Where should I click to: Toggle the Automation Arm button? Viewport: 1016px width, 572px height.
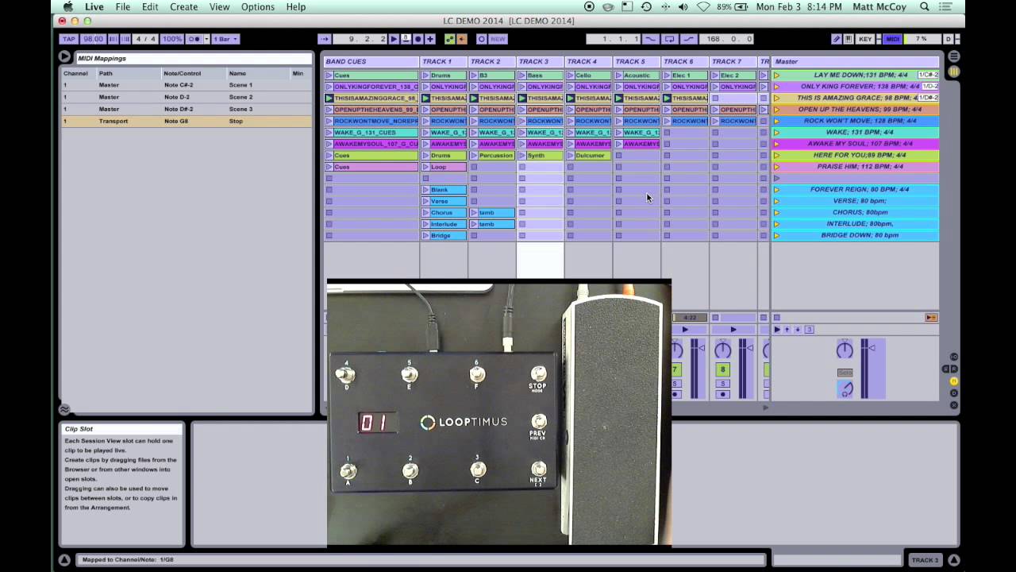[x=450, y=39]
